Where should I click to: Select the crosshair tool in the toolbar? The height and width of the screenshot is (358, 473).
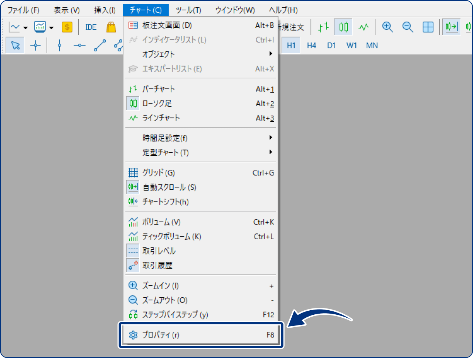(35, 45)
